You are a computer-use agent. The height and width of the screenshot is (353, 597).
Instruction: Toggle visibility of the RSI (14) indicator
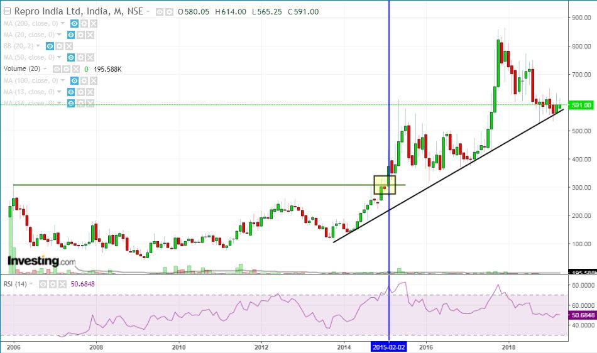click(x=43, y=284)
